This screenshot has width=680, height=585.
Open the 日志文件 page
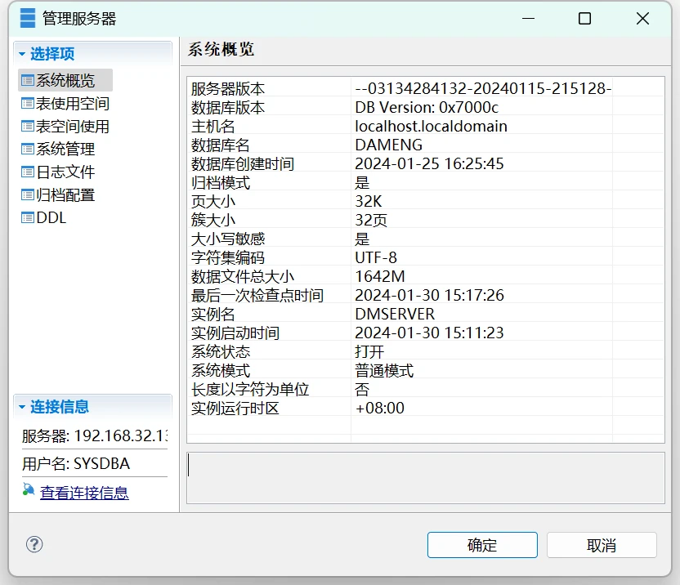[x=65, y=172]
